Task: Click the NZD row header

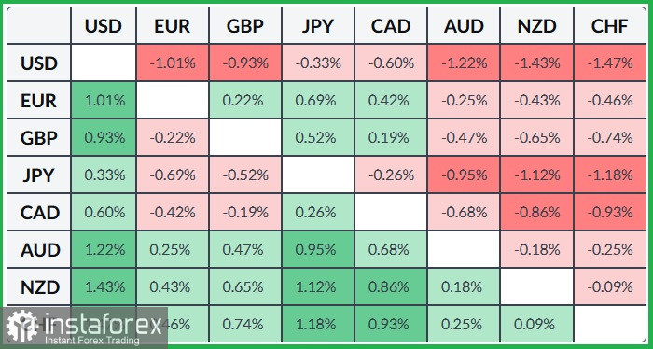Action: pyautogui.click(x=39, y=287)
